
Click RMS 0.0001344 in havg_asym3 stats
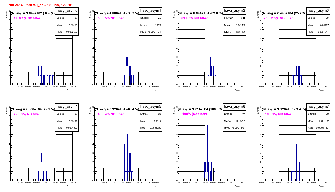[x=318, y=32]
